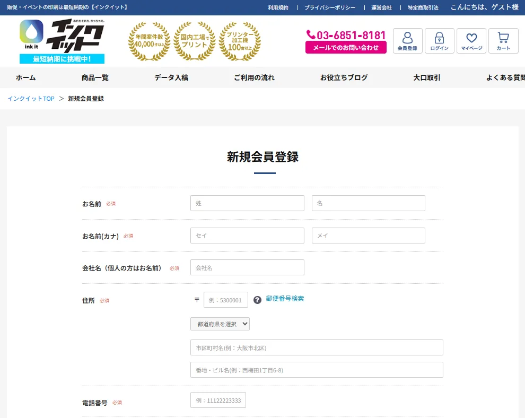Open プライバシーポリシー link in top bar
The height and width of the screenshot is (418, 525).
click(x=329, y=8)
